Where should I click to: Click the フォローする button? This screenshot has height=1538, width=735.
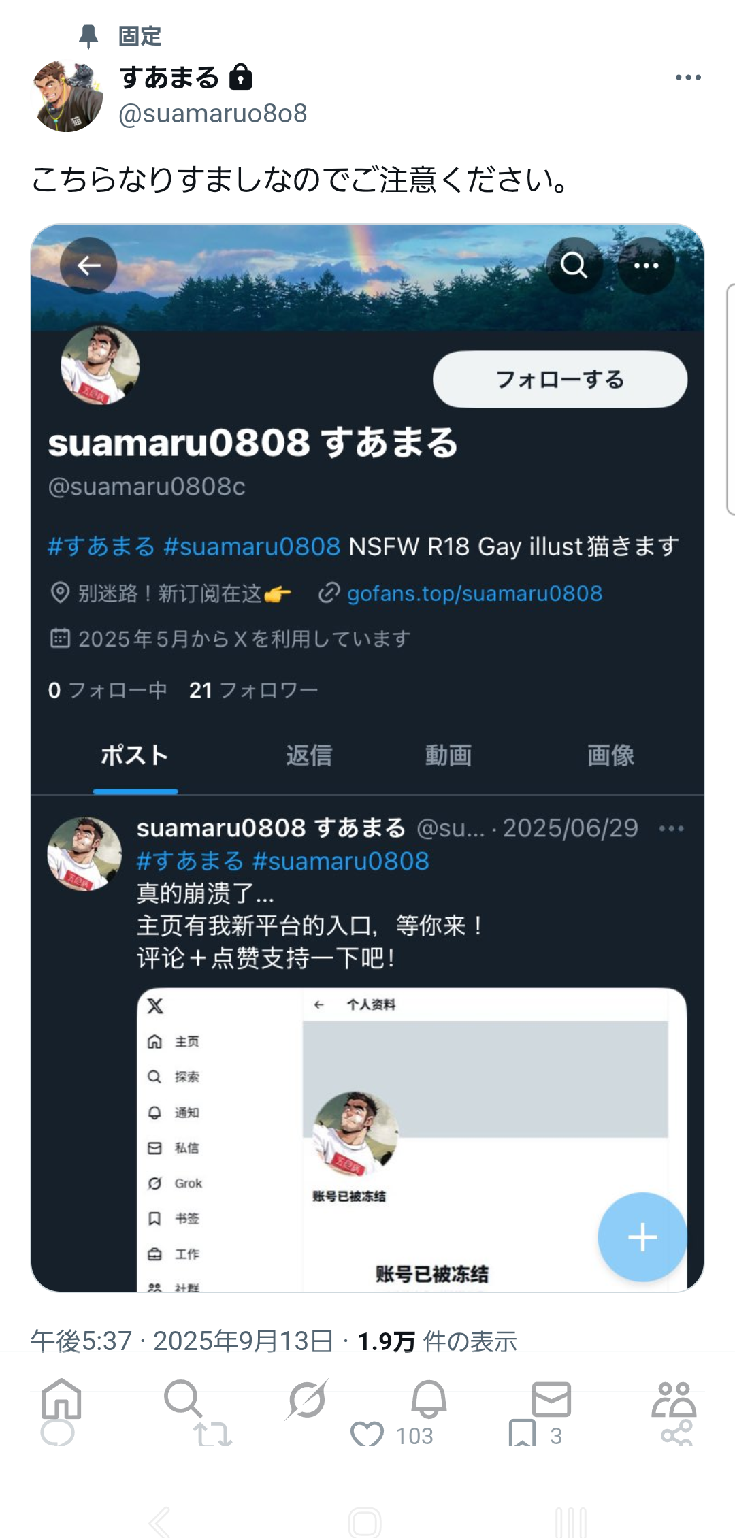[x=560, y=379]
